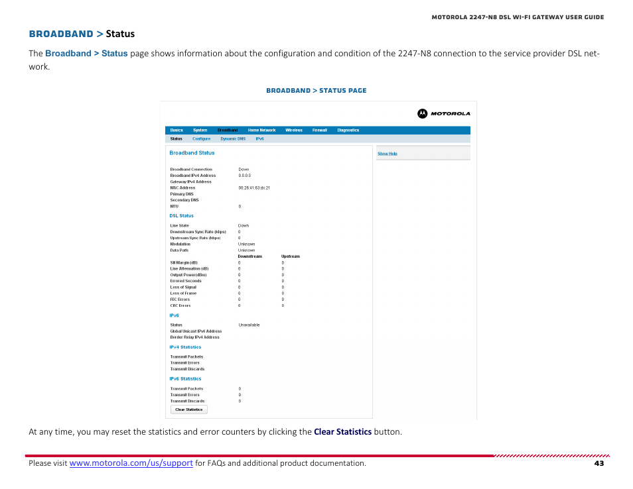Viewport: 633px width, 489px height.
Task: Click the Downstream column header
Action: click(x=250, y=256)
